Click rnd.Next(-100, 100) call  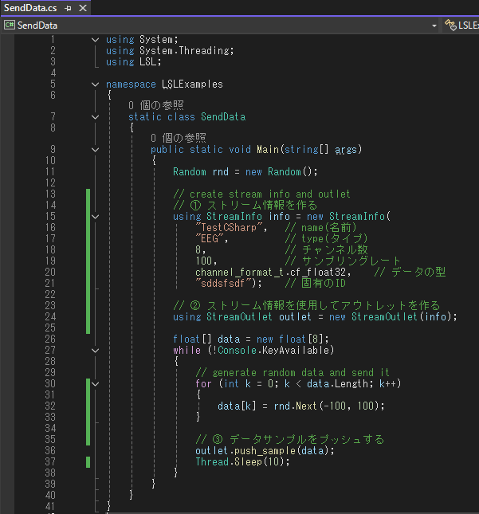click(326, 406)
